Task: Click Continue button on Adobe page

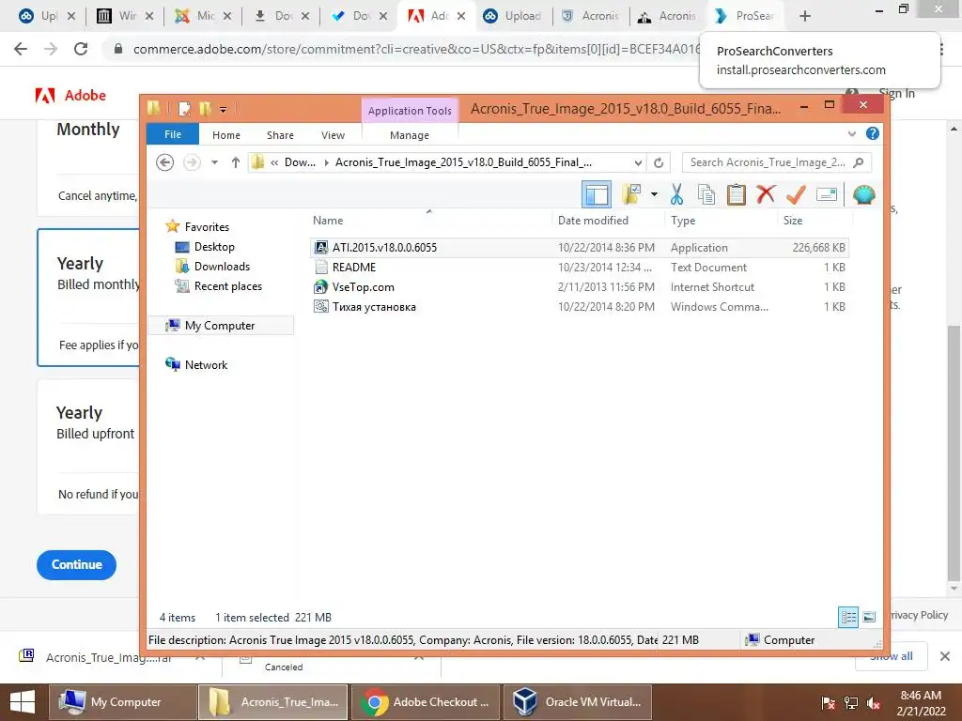Action: click(77, 564)
